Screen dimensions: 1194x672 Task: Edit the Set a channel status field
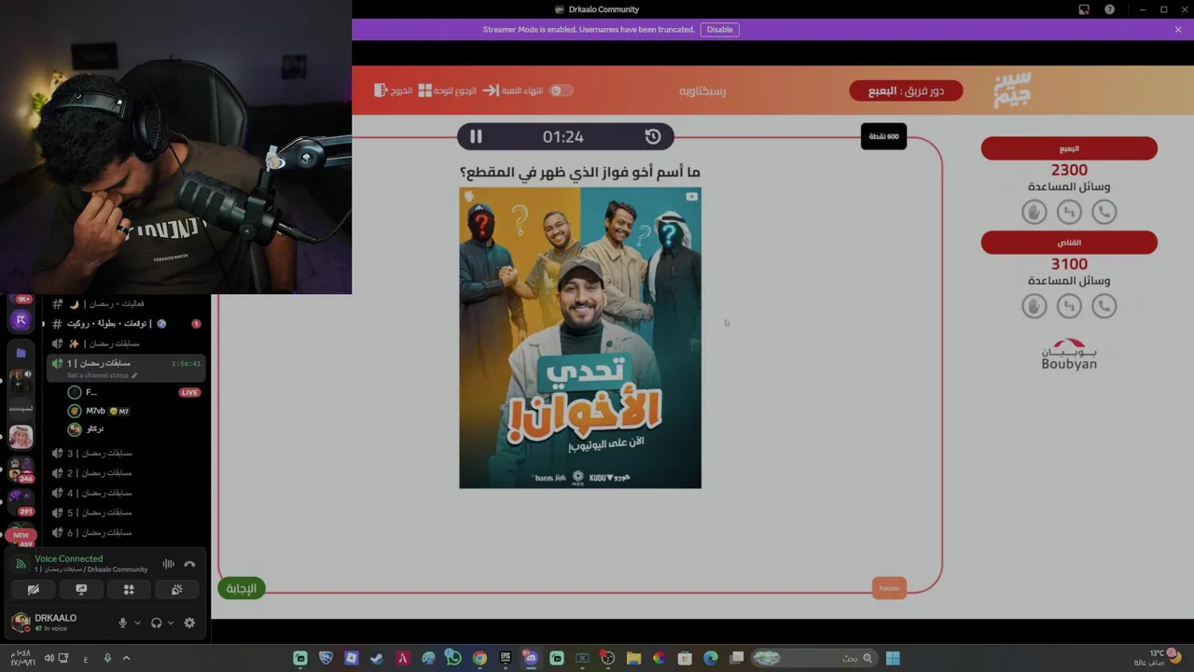point(102,375)
